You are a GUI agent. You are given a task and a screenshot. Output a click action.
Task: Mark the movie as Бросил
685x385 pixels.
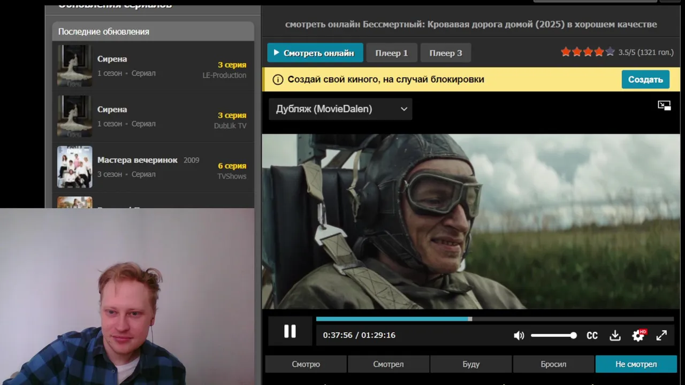pyautogui.click(x=553, y=364)
